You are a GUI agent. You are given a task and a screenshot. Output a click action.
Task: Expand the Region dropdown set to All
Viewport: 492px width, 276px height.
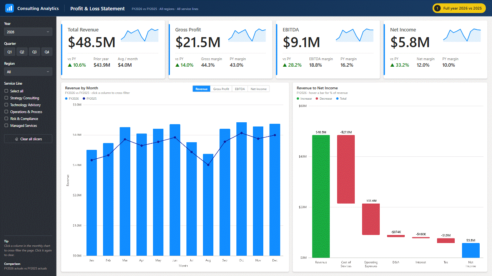click(28, 72)
